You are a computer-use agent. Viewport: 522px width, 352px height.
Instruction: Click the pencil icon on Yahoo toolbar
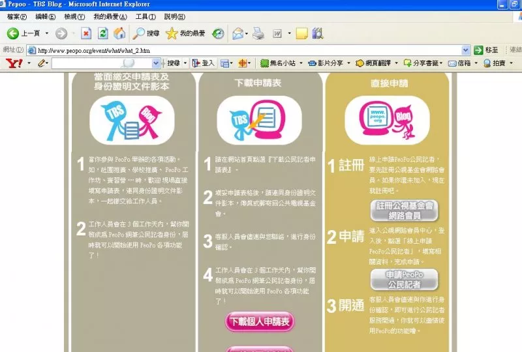click(41, 63)
